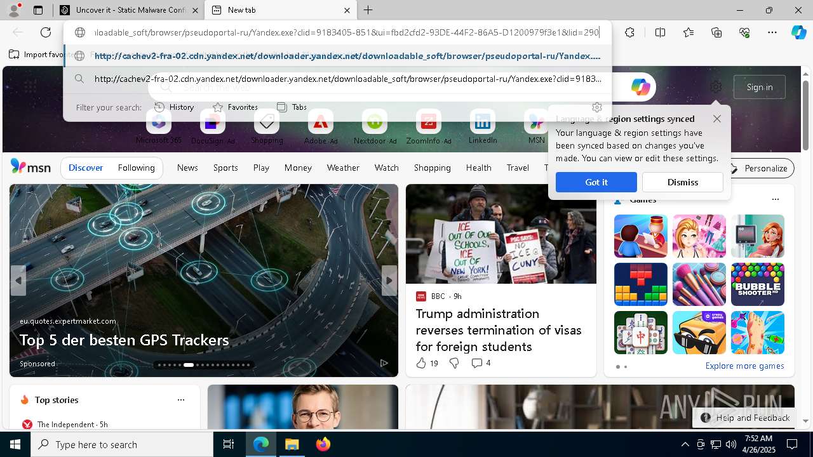Open Firefox in taskbar
Viewport: 813px width, 457px height.
click(x=323, y=444)
